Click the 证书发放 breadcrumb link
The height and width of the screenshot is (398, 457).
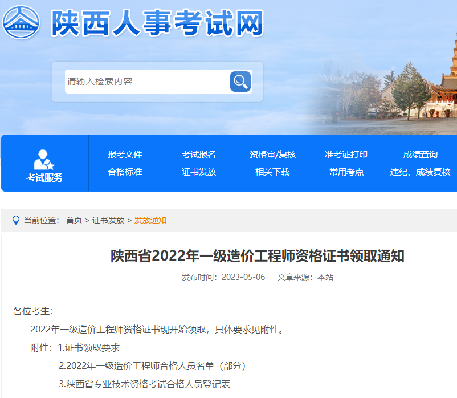click(108, 220)
